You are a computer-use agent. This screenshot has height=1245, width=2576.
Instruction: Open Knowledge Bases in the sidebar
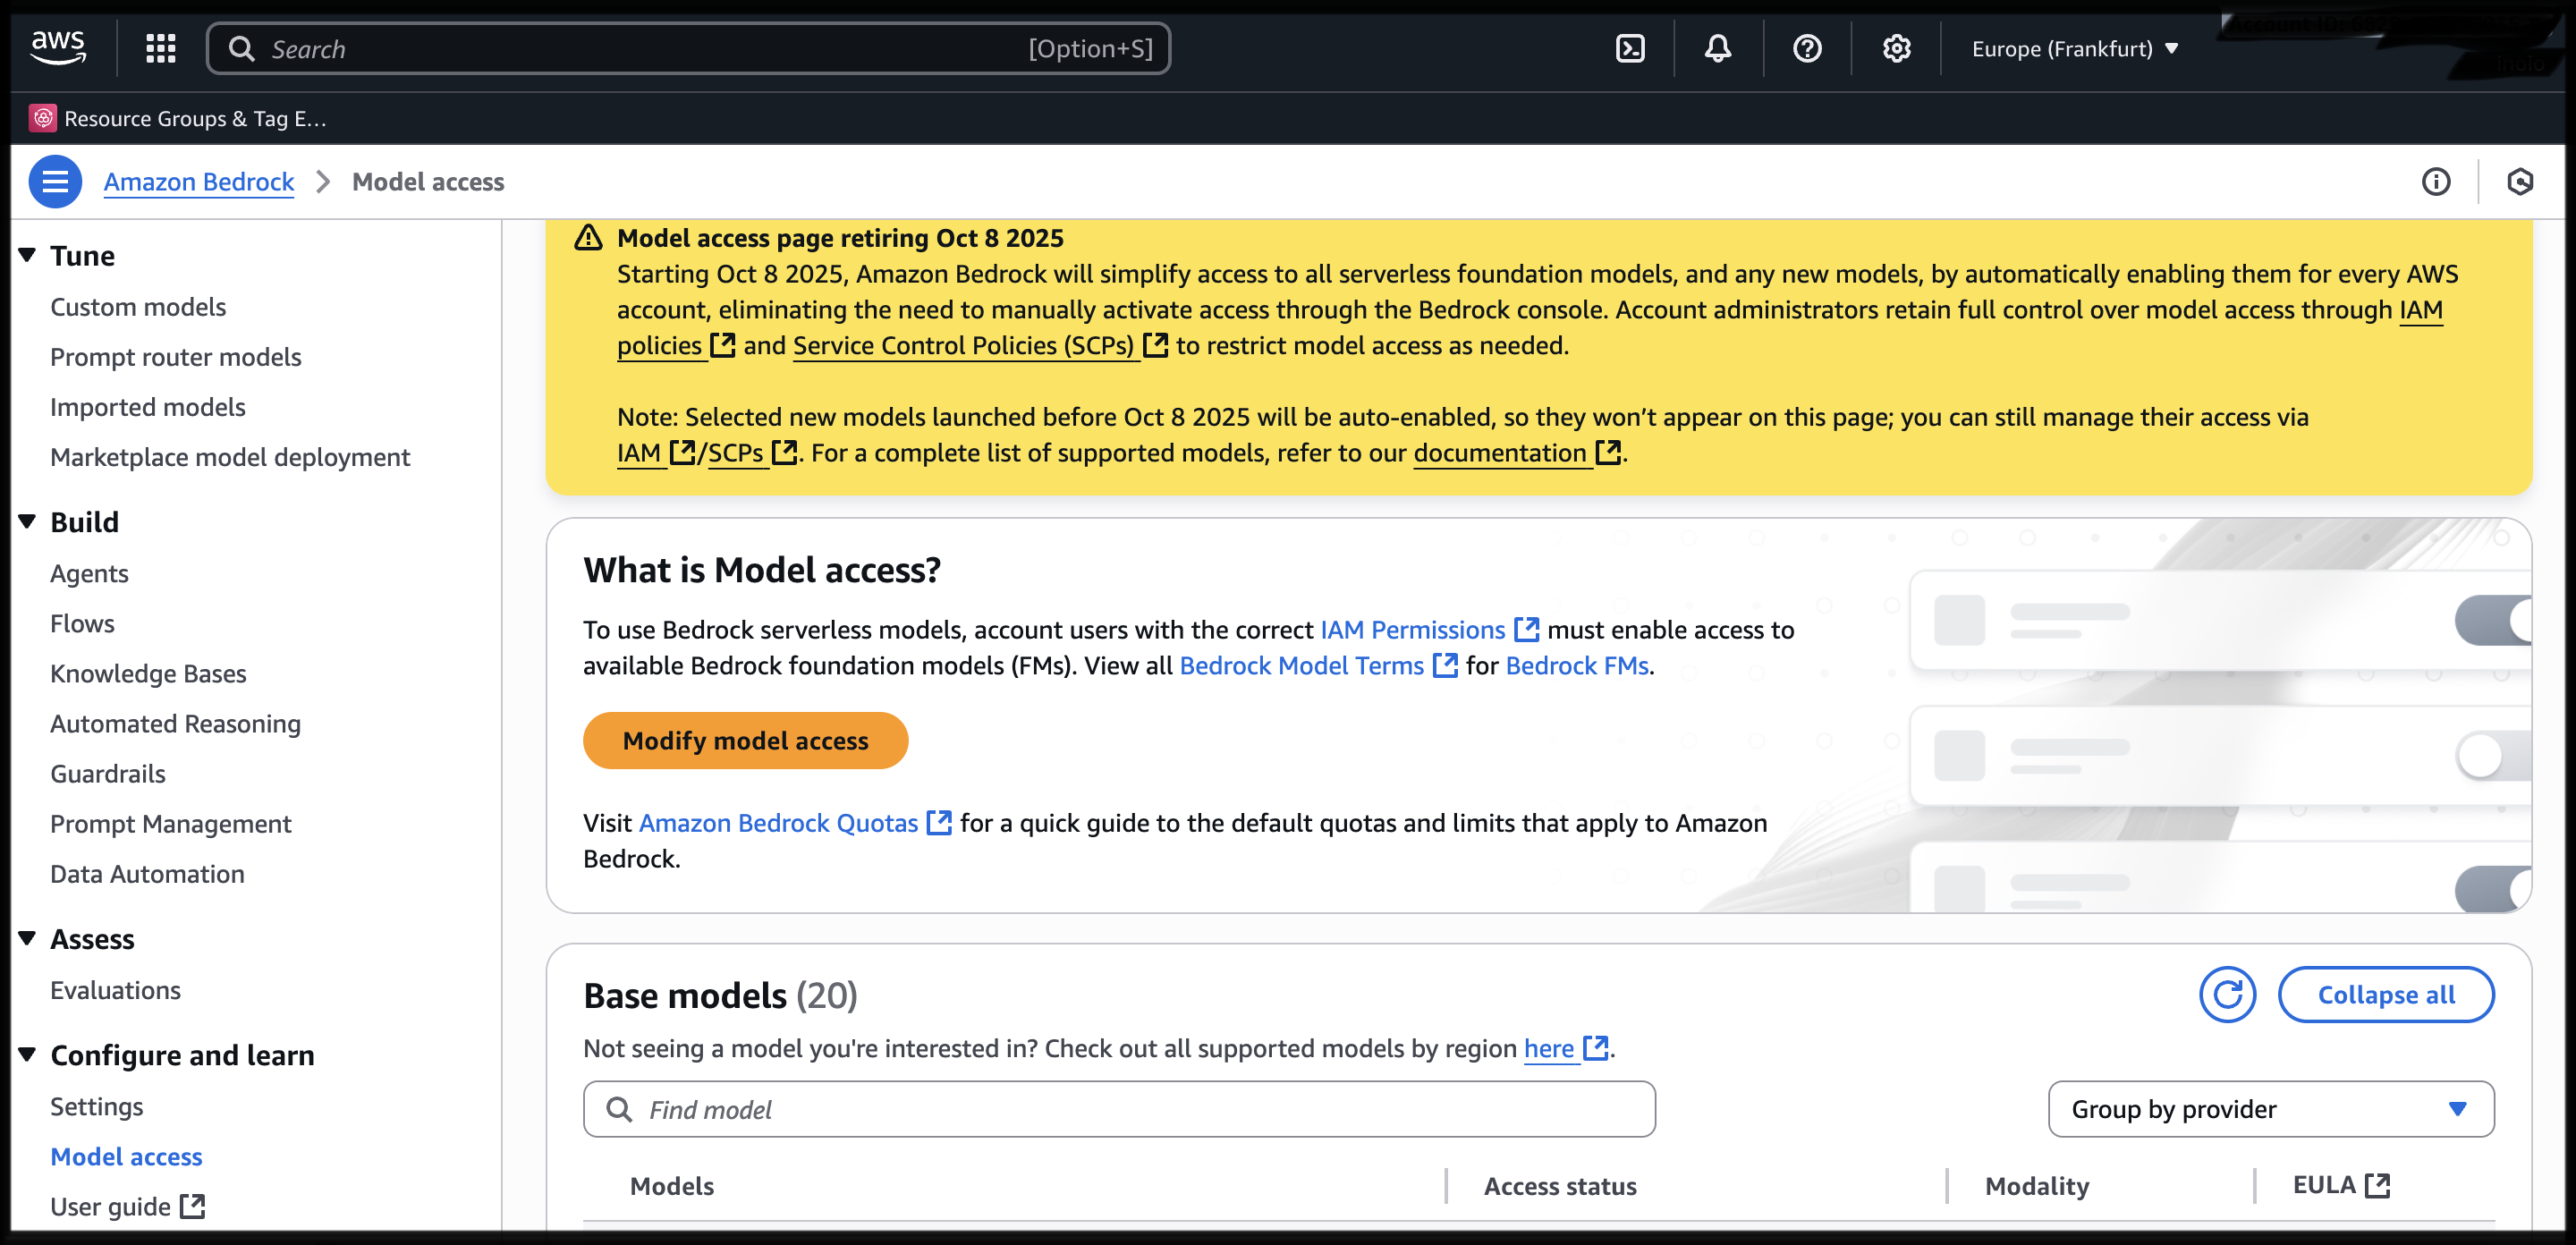click(148, 673)
